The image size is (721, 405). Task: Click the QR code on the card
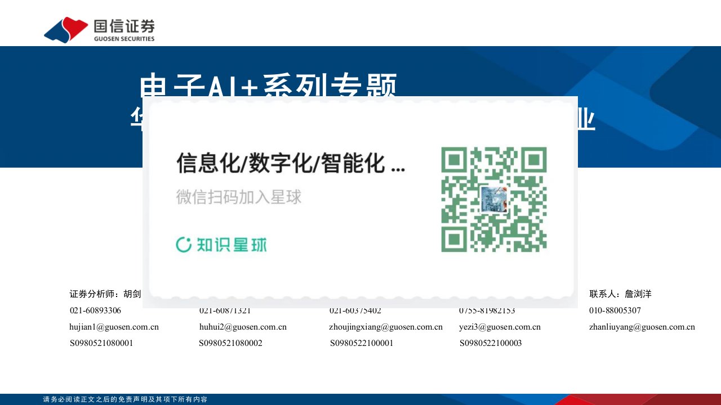pyautogui.click(x=493, y=199)
